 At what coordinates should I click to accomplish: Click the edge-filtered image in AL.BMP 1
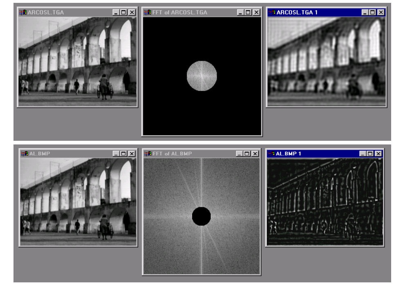click(325, 202)
